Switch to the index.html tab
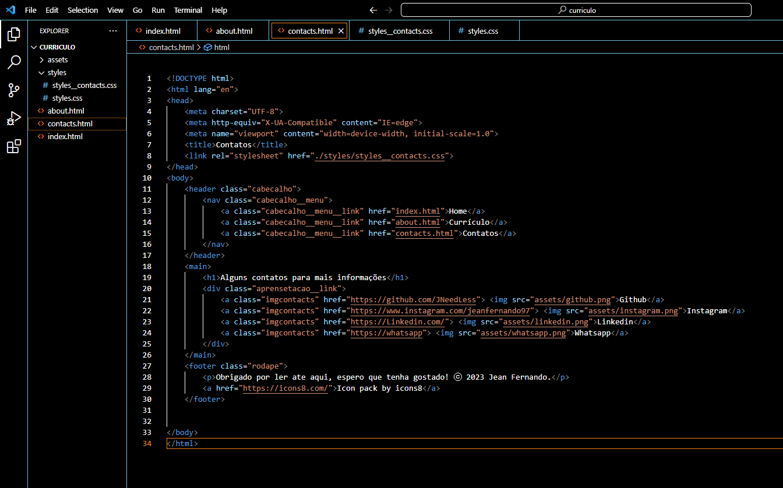 (x=162, y=31)
